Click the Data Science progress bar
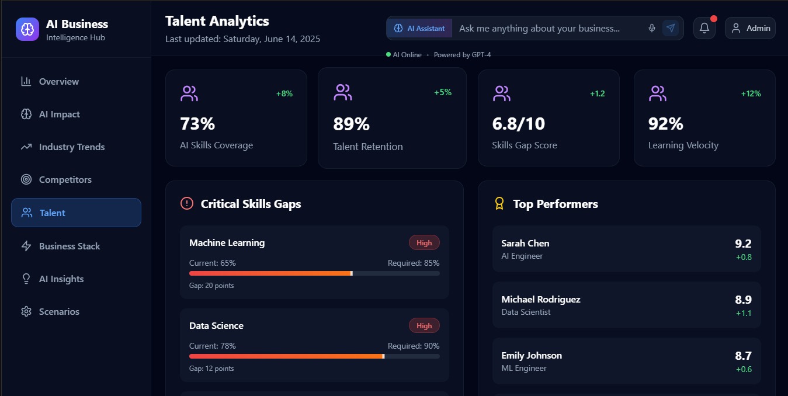The width and height of the screenshot is (788, 396). tap(314, 356)
